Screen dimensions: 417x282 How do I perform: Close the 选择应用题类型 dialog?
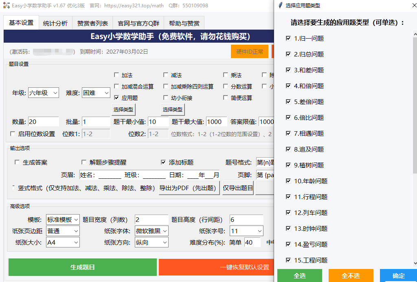point(414,5)
